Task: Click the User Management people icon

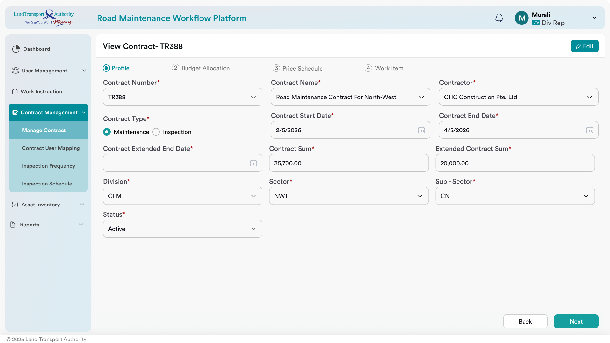Action: (x=15, y=71)
